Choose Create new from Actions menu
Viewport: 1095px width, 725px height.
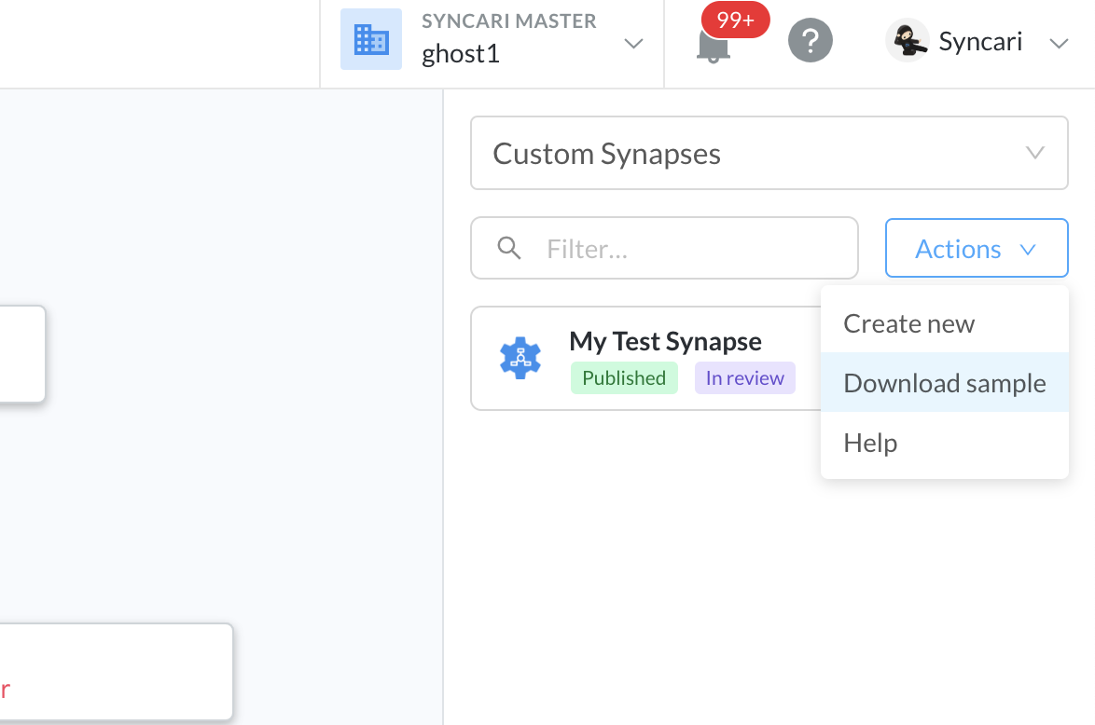[944, 323]
